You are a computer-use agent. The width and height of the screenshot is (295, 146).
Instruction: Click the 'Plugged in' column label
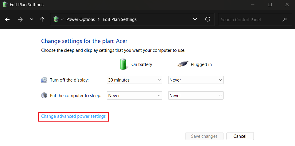pos(201,64)
